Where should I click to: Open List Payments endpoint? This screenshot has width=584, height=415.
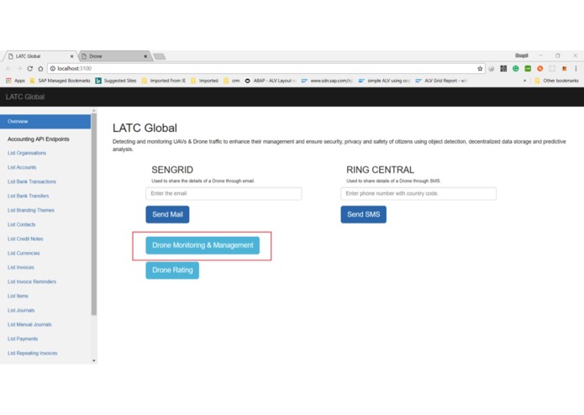[23, 339]
